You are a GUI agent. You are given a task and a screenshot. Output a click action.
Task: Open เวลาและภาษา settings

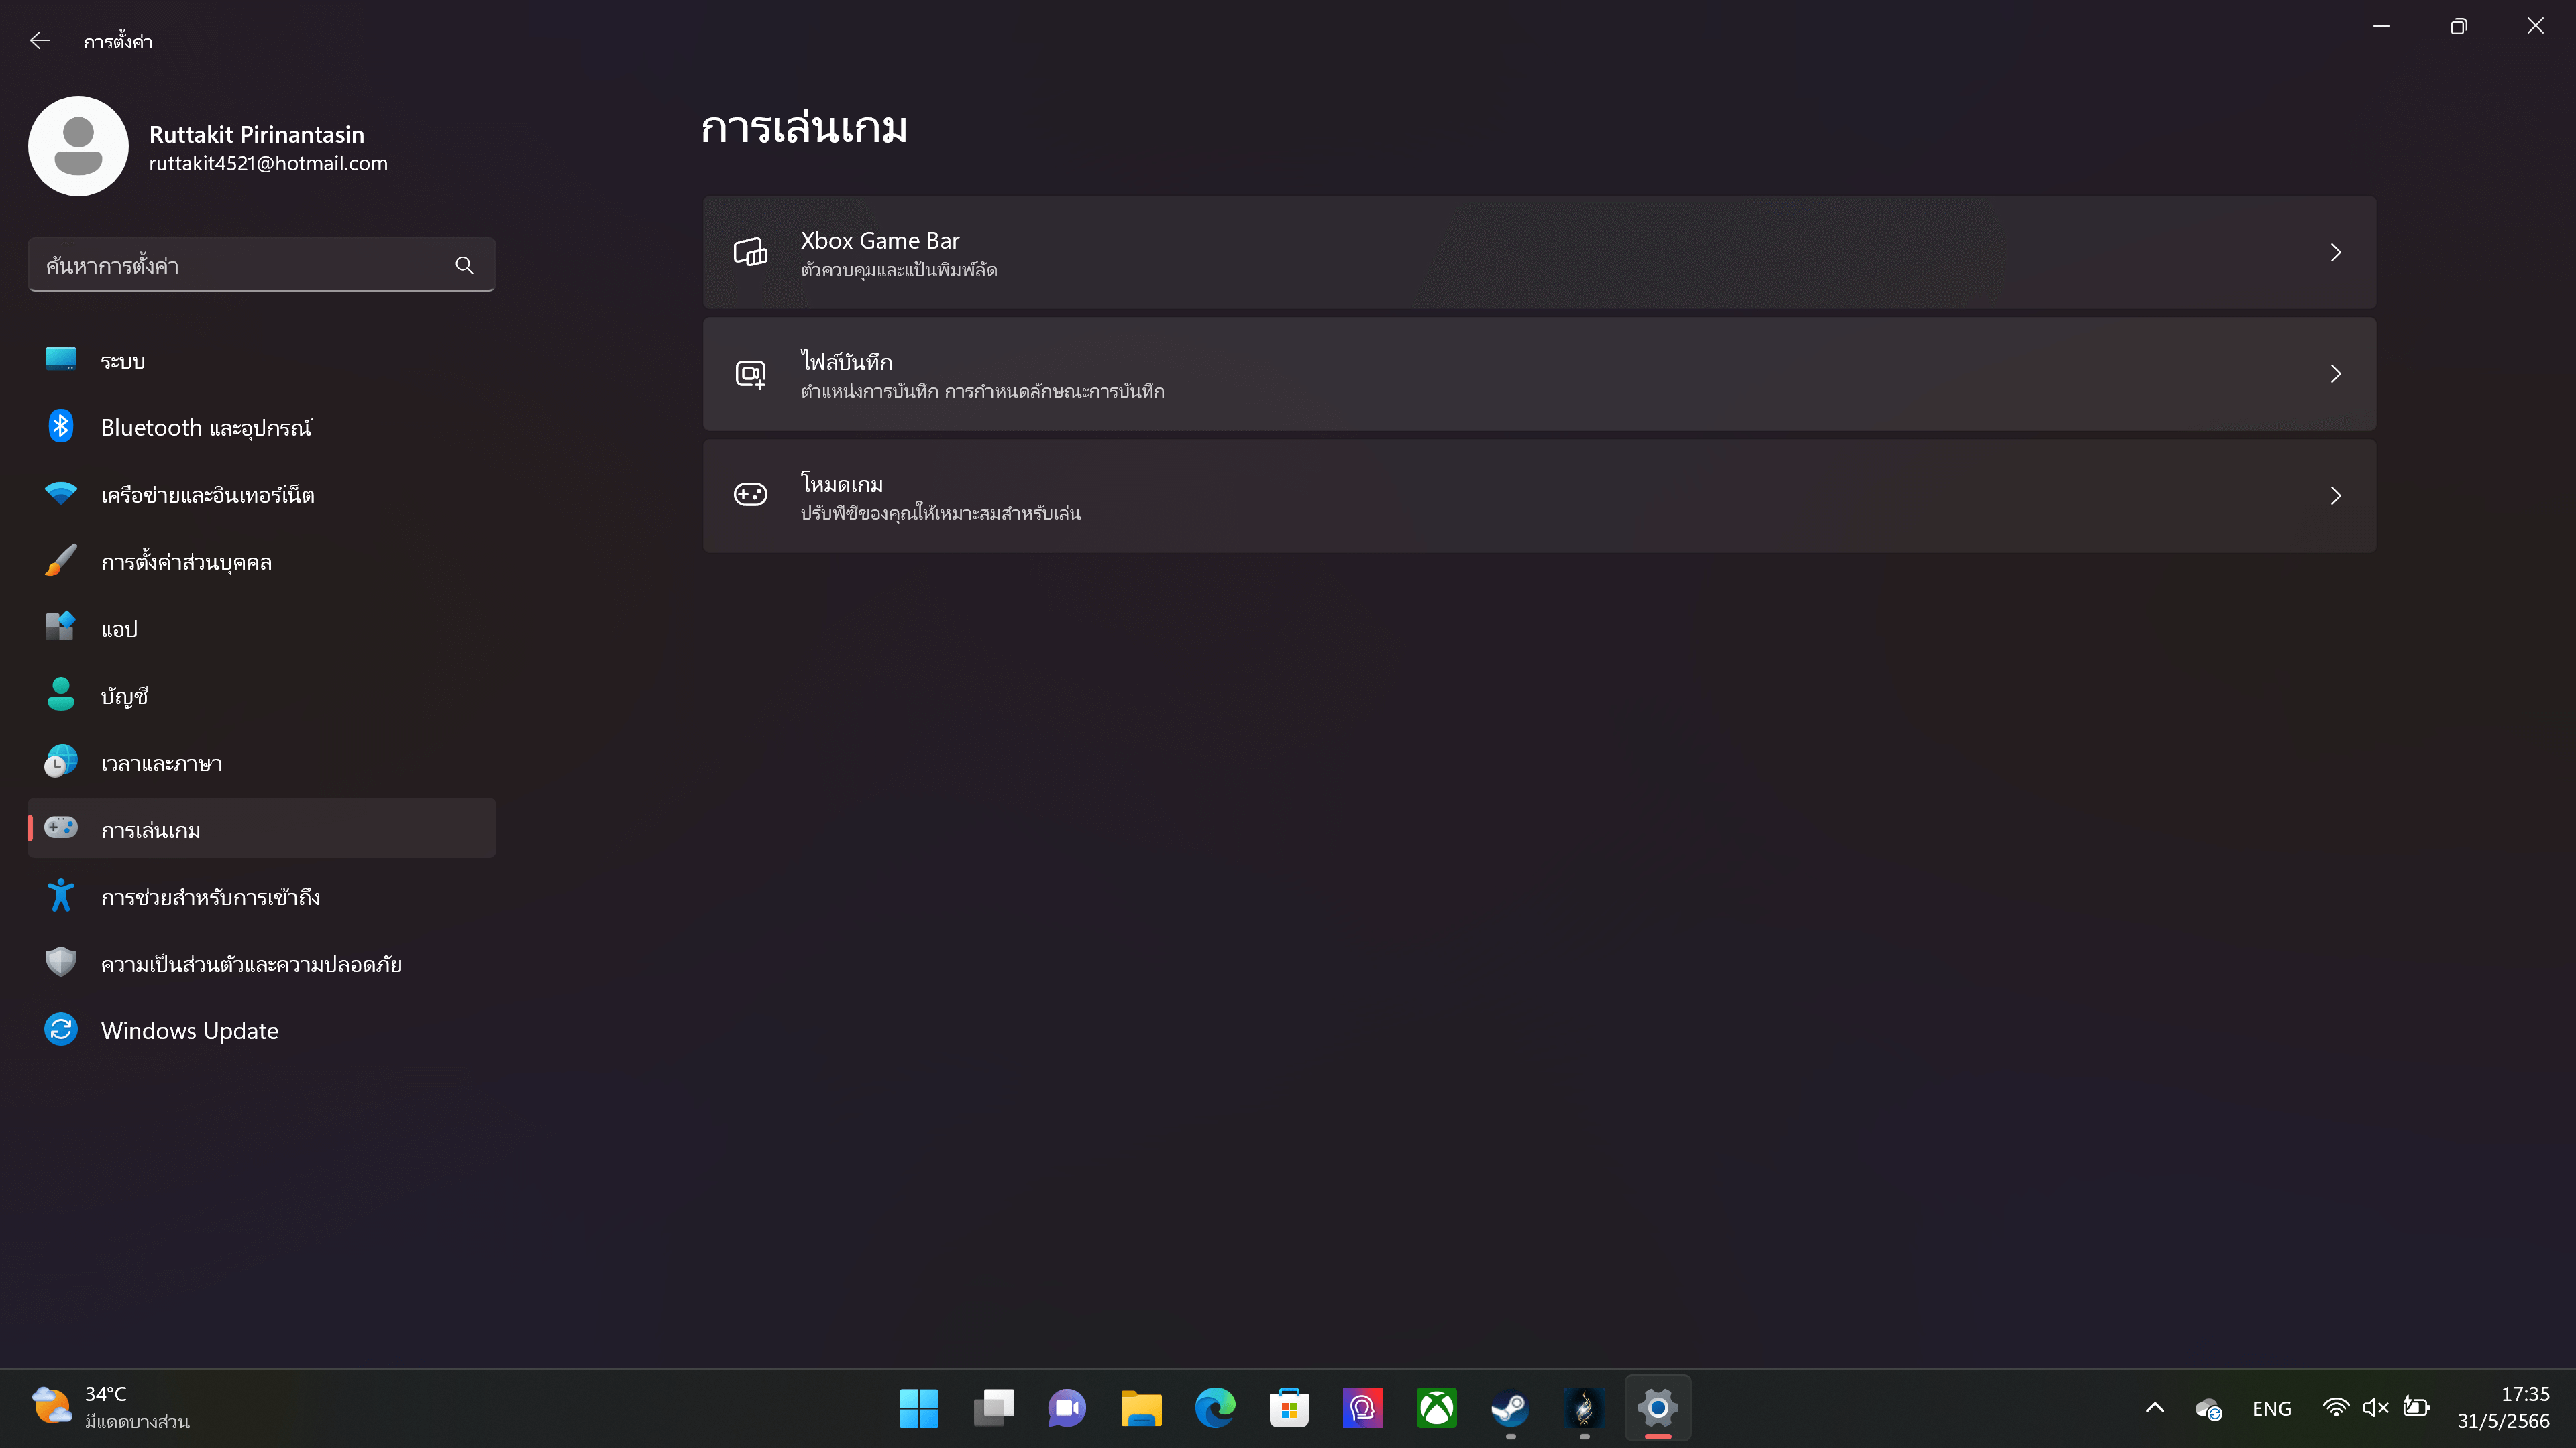click(x=262, y=762)
